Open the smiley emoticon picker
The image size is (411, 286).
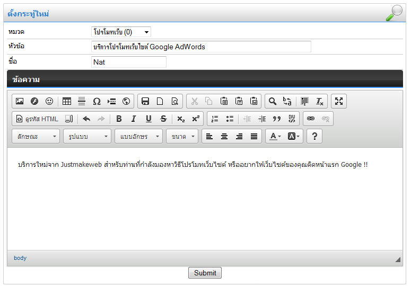pyautogui.click(x=49, y=101)
